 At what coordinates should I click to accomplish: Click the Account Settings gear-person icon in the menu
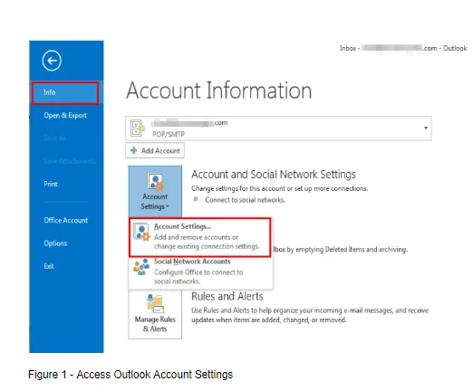(141, 233)
